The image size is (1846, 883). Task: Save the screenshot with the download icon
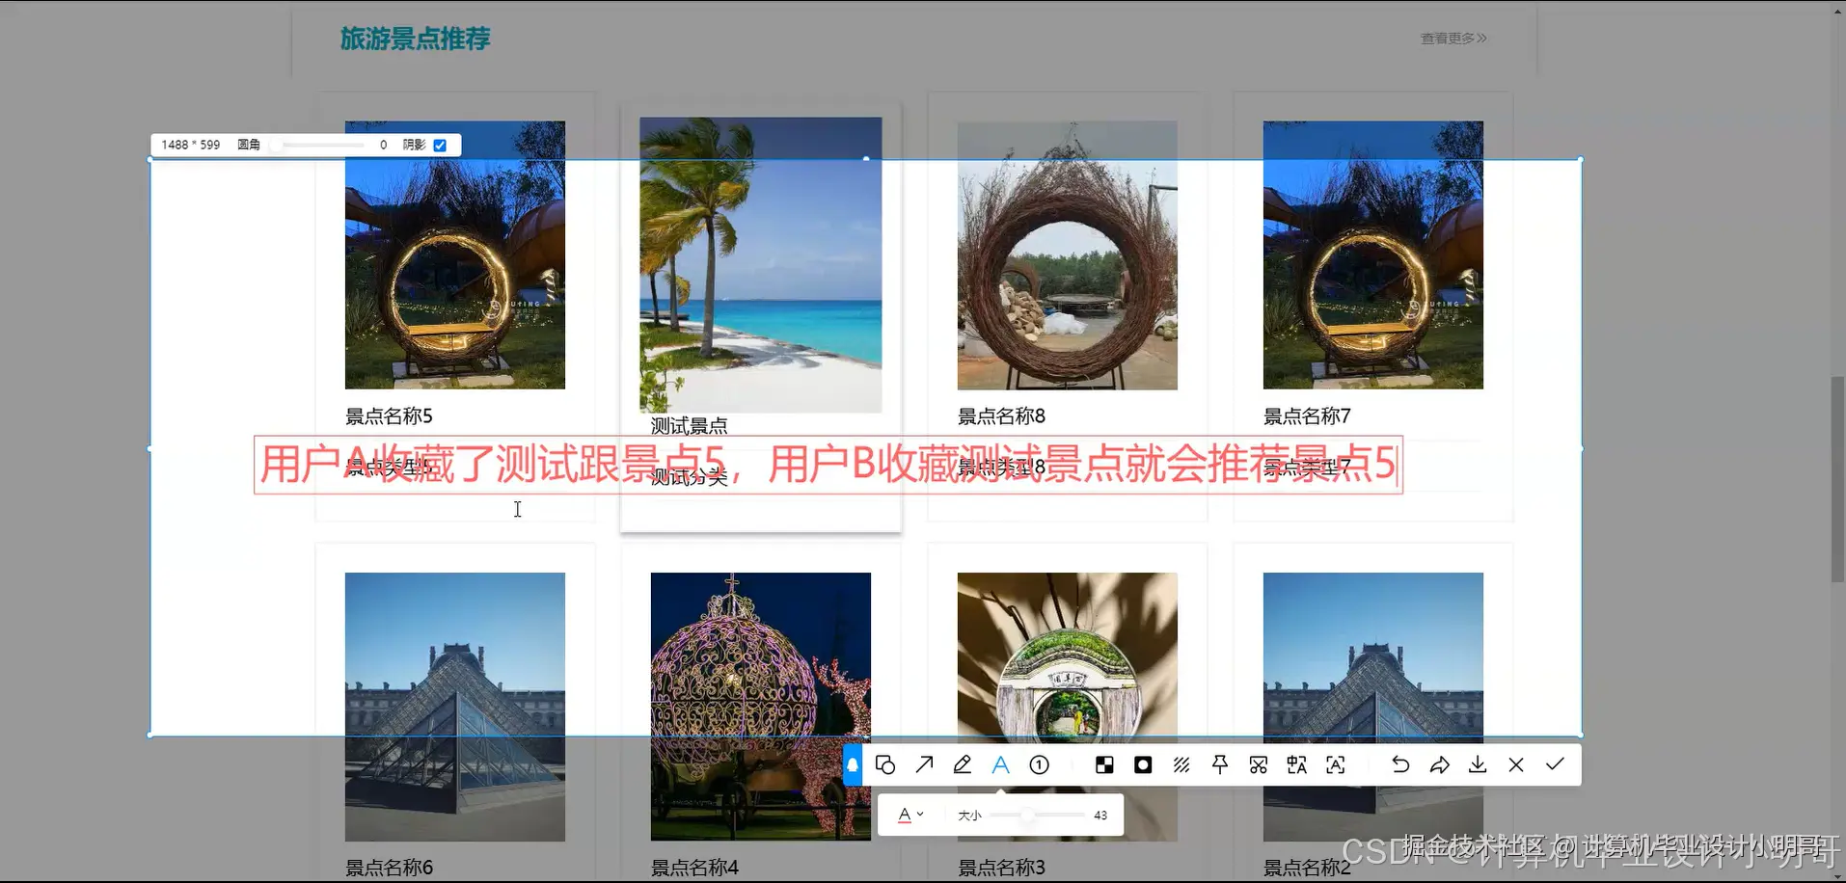(1477, 763)
